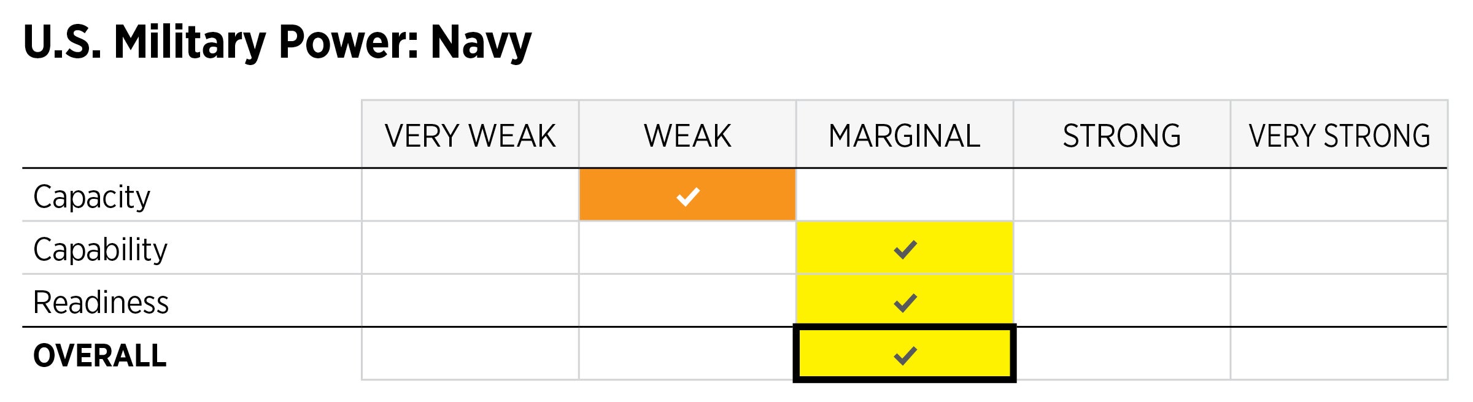Click the empty Overall Very Strong cell
The image size is (1473, 402).
(1339, 354)
